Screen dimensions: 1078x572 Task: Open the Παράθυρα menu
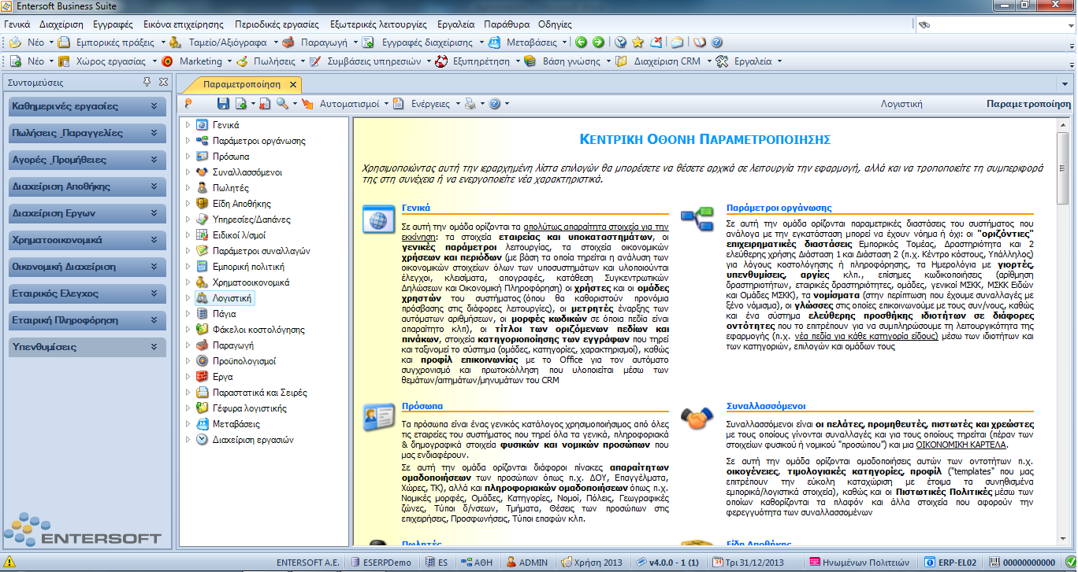507,24
